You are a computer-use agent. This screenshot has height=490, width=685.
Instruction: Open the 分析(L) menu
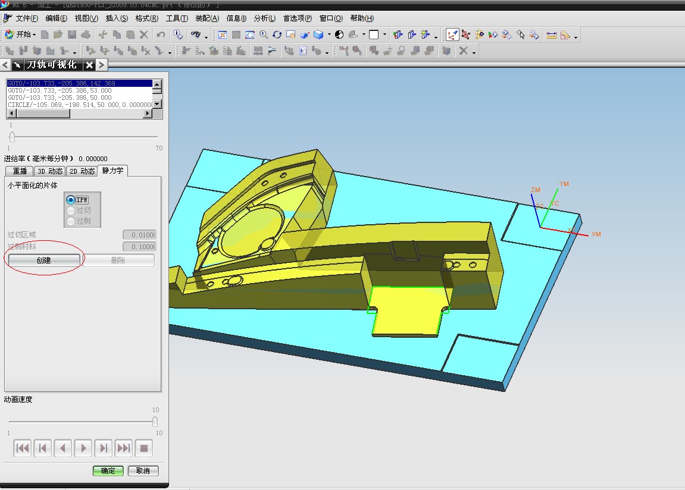[x=265, y=18]
